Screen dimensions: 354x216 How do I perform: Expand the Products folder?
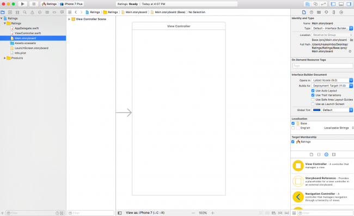point(5,58)
